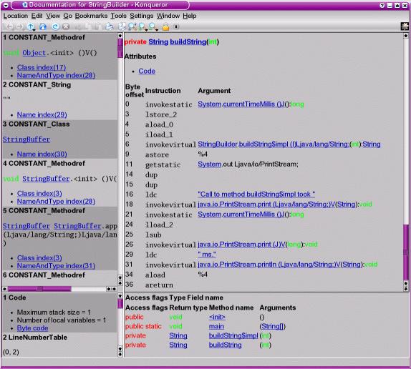Open the Settings menu
Viewport: 411px width, 369px height.
point(142,16)
